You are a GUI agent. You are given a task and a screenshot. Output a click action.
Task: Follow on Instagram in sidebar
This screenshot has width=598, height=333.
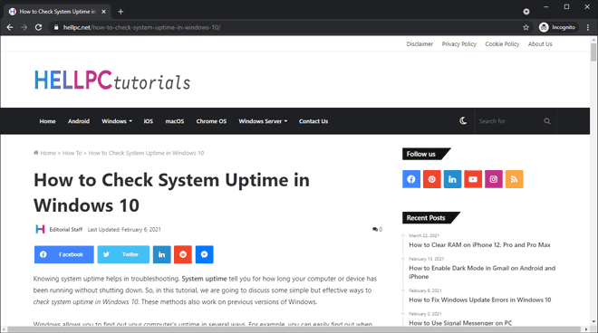click(494, 179)
